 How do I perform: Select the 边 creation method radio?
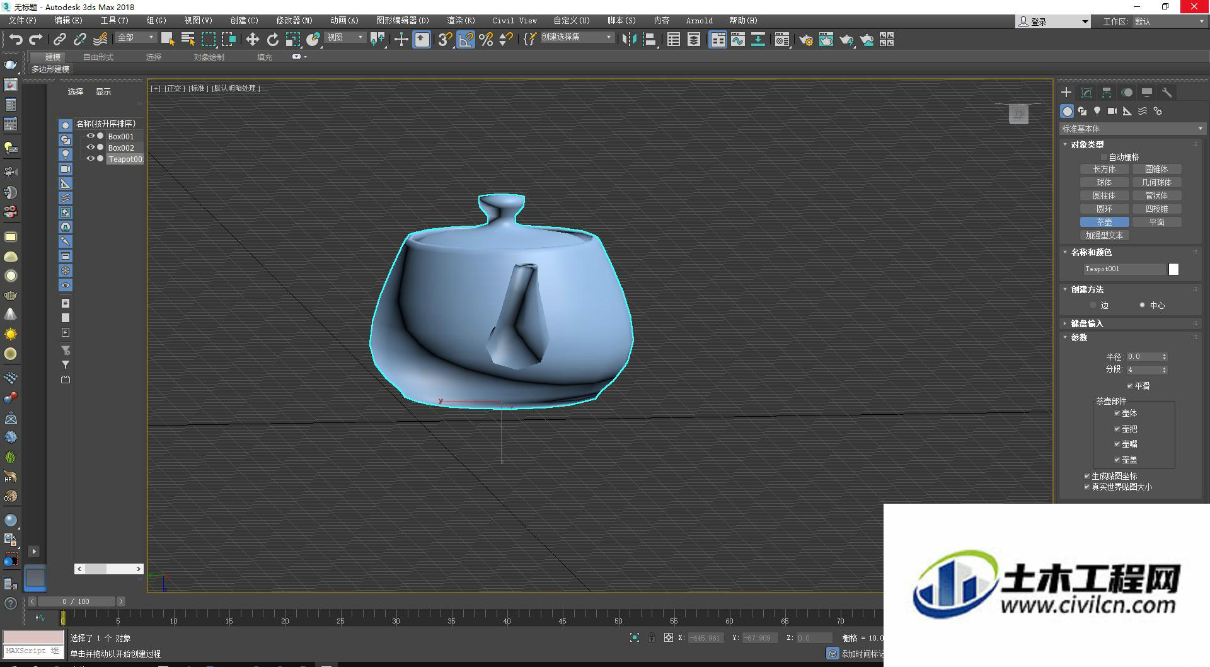(x=1093, y=305)
